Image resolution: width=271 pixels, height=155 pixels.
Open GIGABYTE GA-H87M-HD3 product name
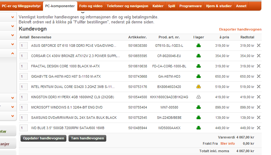point(66,76)
